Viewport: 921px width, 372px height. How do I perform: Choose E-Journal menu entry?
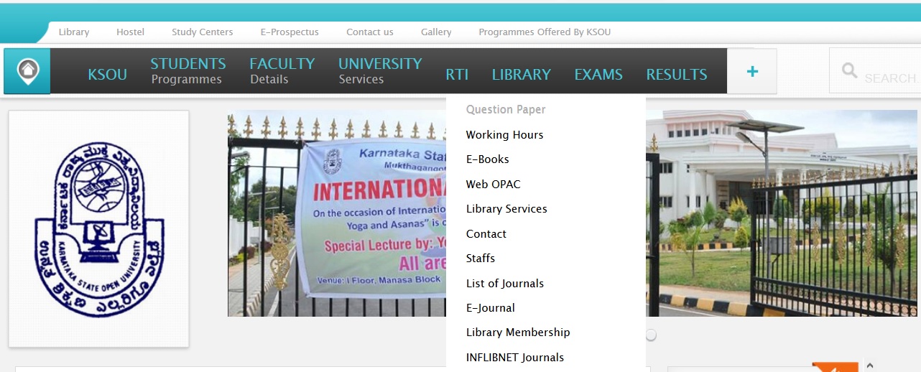pyautogui.click(x=491, y=308)
